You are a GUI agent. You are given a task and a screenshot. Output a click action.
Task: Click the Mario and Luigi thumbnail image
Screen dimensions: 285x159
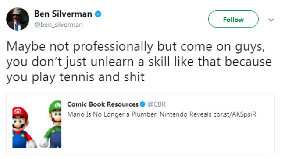point(37,124)
